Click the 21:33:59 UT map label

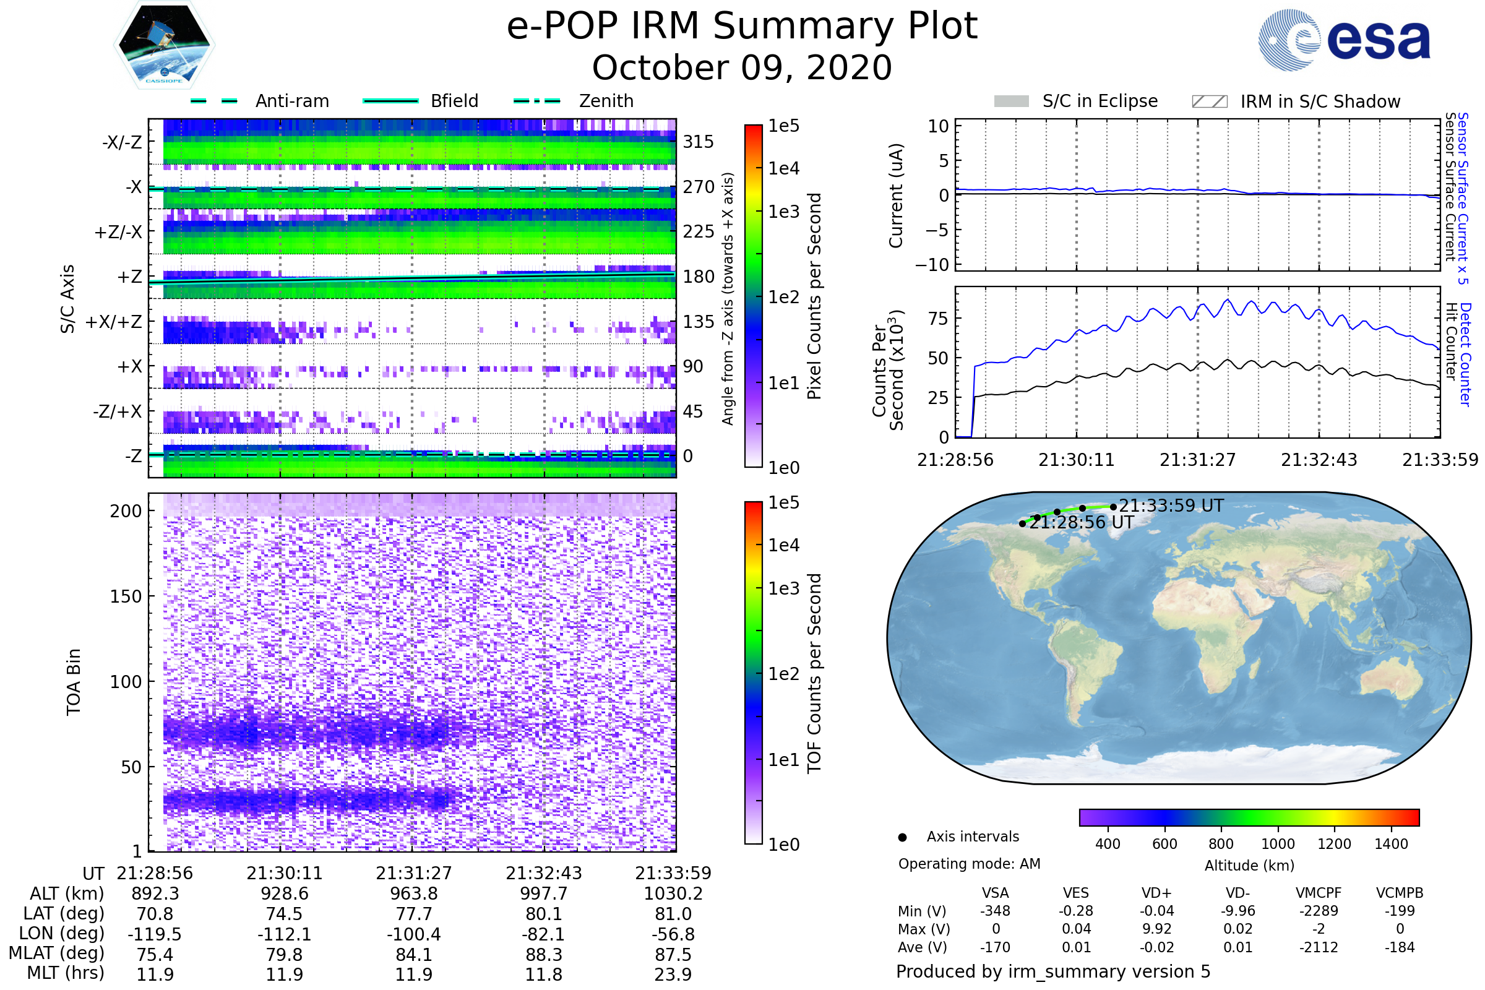tap(1171, 506)
